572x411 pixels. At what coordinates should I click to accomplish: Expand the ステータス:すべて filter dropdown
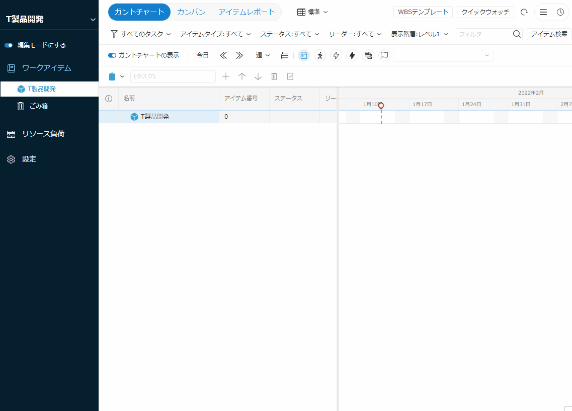(289, 34)
